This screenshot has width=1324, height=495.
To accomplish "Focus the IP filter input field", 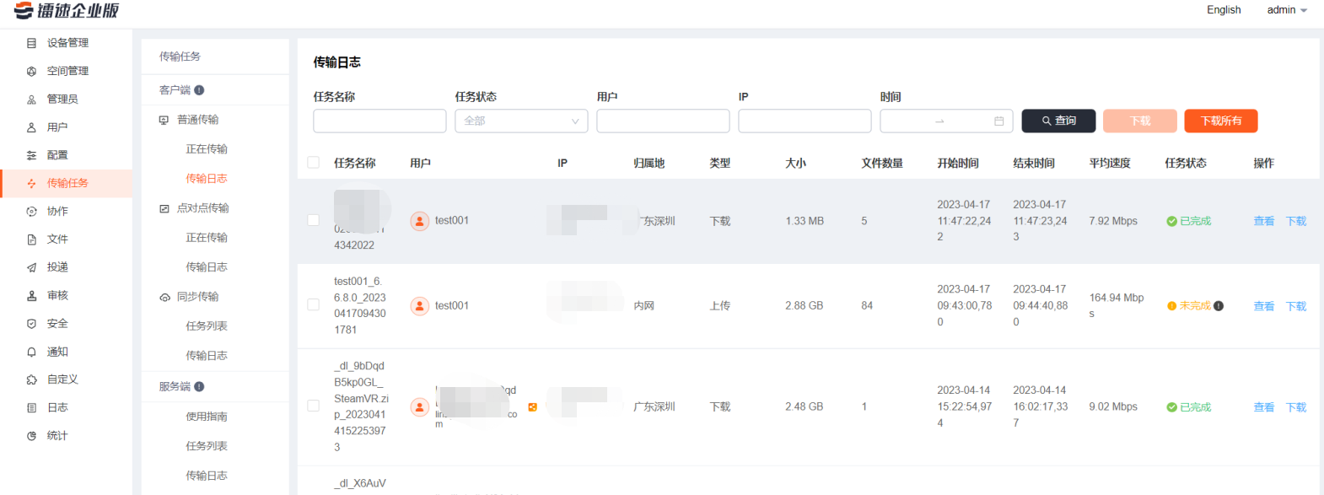I will tap(805, 121).
